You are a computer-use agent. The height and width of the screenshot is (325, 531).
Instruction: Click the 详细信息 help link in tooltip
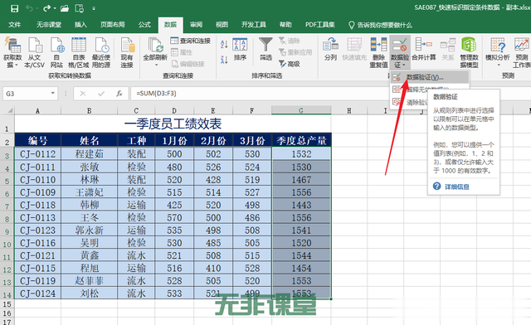[456, 187]
